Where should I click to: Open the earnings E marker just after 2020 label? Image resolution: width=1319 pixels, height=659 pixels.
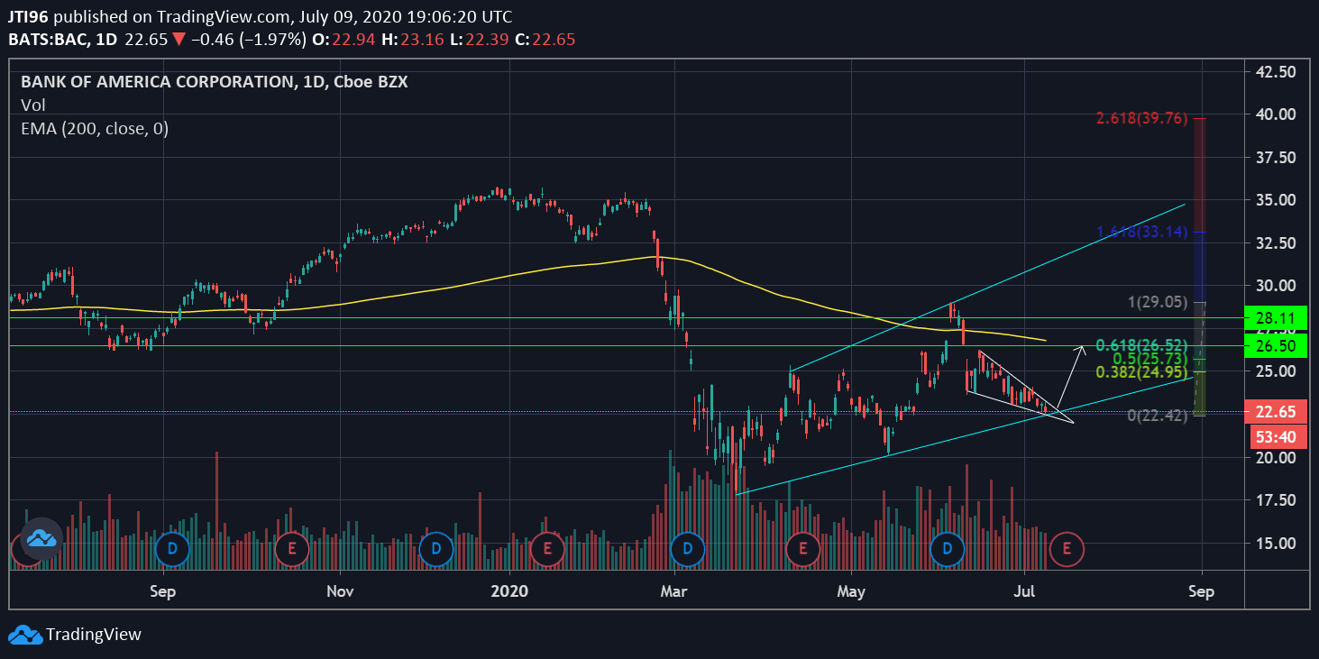pos(545,547)
